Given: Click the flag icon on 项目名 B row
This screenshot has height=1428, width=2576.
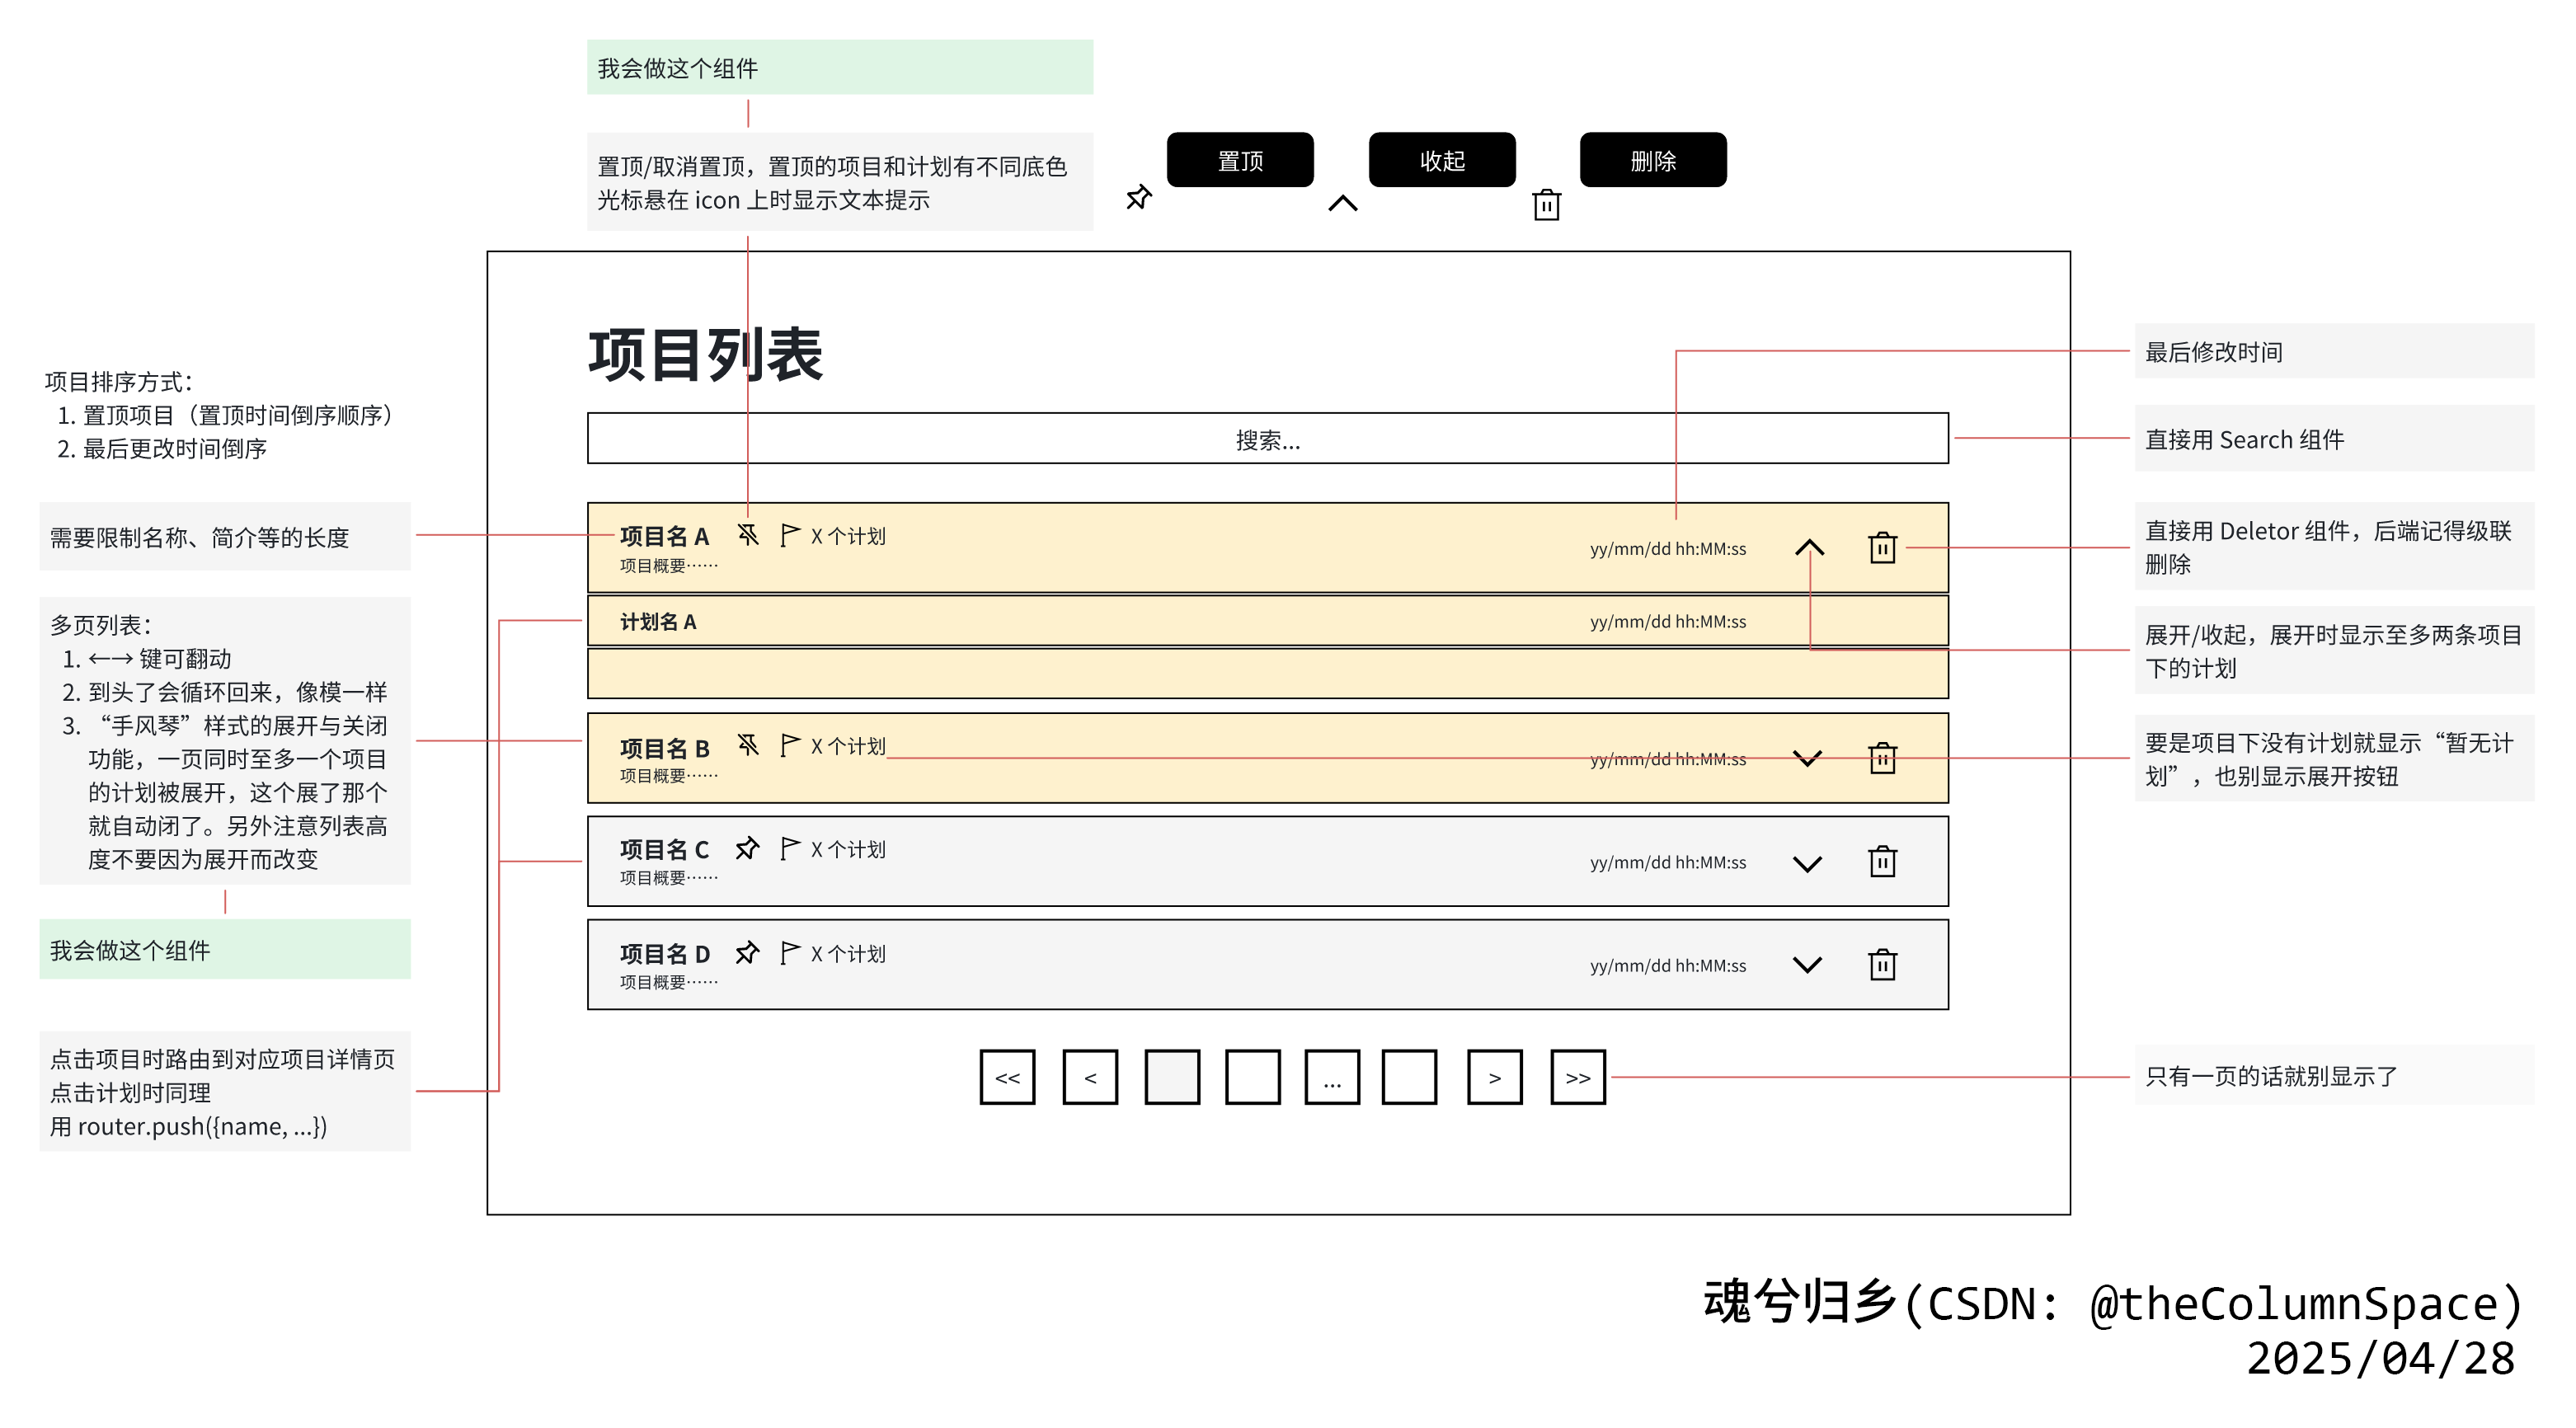Looking at the screenshot, I should pos(791,744).
